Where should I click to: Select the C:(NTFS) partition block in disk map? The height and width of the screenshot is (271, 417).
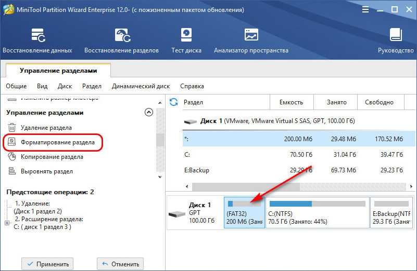[317, 213]
